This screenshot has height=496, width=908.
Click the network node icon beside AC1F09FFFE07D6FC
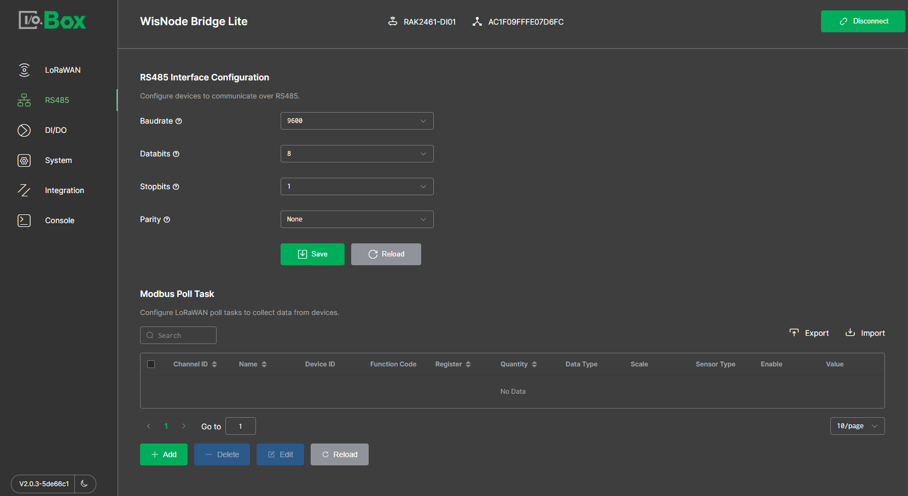[477, 21]
